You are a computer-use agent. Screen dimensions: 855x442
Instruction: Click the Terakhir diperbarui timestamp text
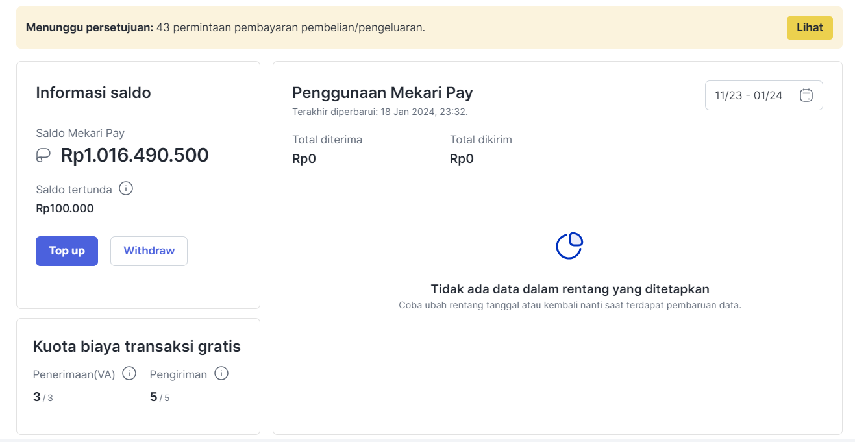point(380,112)
